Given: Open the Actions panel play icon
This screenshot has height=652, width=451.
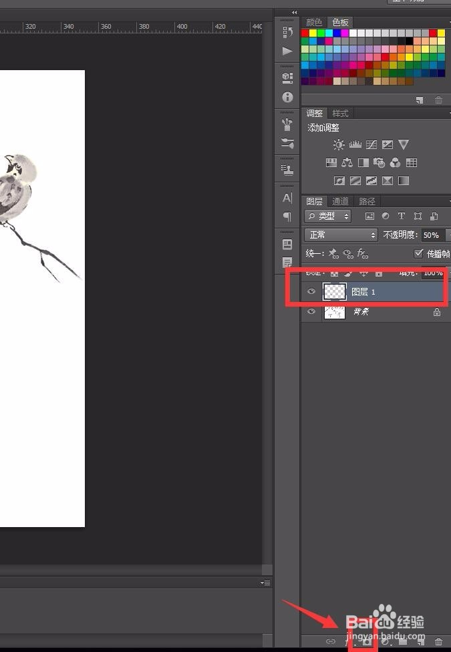Looking at the screenshot, I should point(287,51).
